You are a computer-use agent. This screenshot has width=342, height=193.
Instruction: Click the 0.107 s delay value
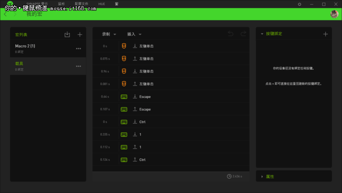click(x=105, y=109)
